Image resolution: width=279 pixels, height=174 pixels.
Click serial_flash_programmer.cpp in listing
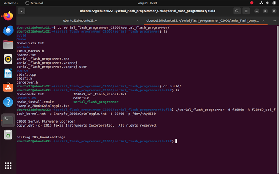click(43, 59)
